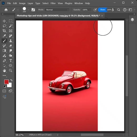Select the Eraser tool
This screenshot has height=137, width=137.
(x=11, y=46)
